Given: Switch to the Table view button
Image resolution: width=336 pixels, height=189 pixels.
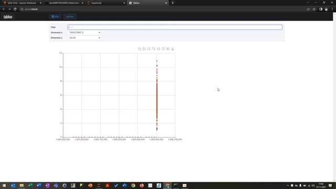Looking at the screenshot, I should pyautogui.click(x=55, y=16).
